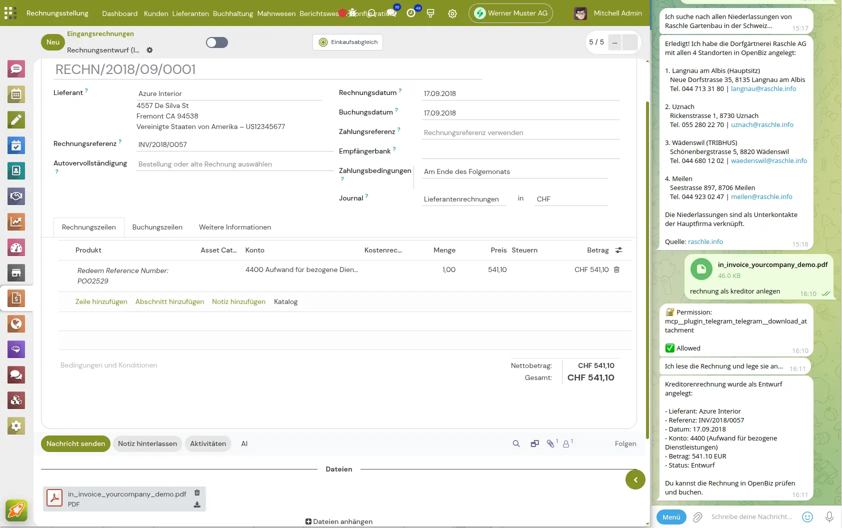Image resolution: width=842 pixels, height=528 pixels.
Task: Click the Einkaufsabgleich button
Action: click(348, 42)
